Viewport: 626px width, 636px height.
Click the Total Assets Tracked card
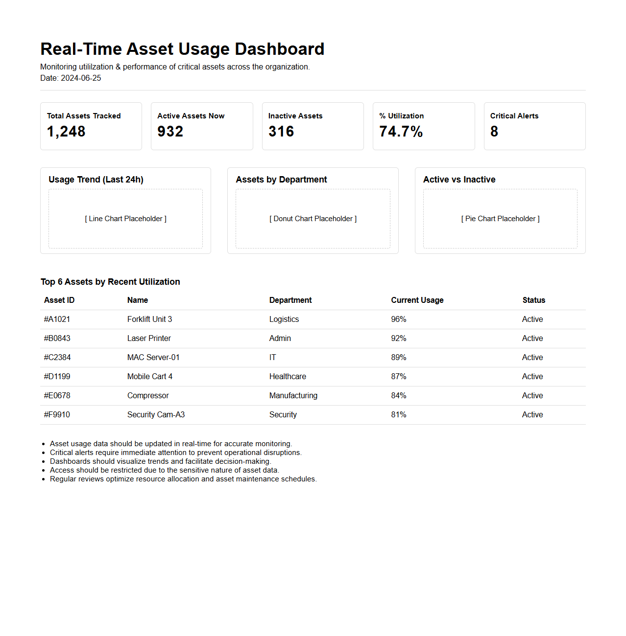[x=91, y=126]
